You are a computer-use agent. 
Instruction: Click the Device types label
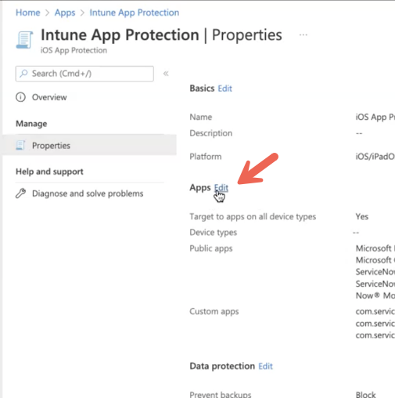pyautogui.click(x=214, y=233)
